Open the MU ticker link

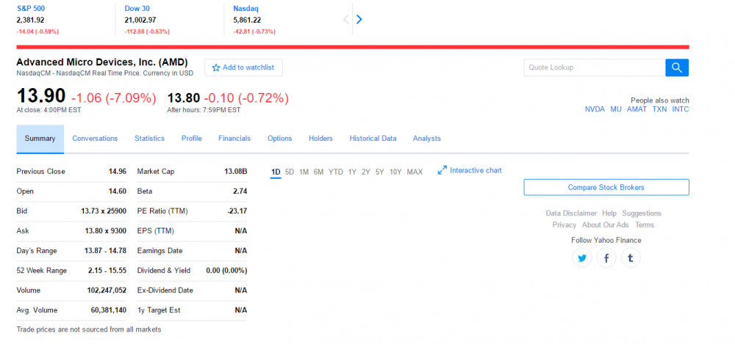coord(616,109)
